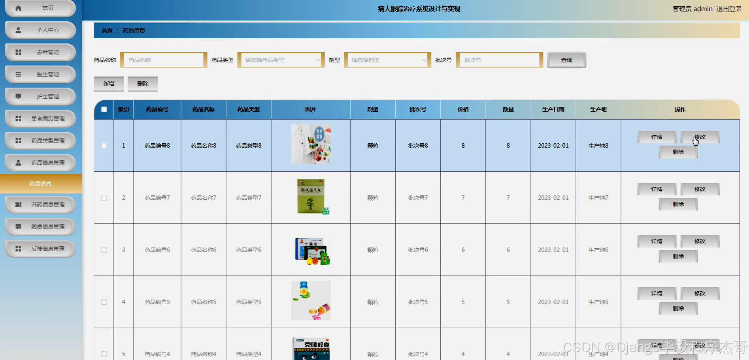Viewport: 749px width, 360px height.
Task: View 详情 for 药品编号5
Action: [657, 293]
